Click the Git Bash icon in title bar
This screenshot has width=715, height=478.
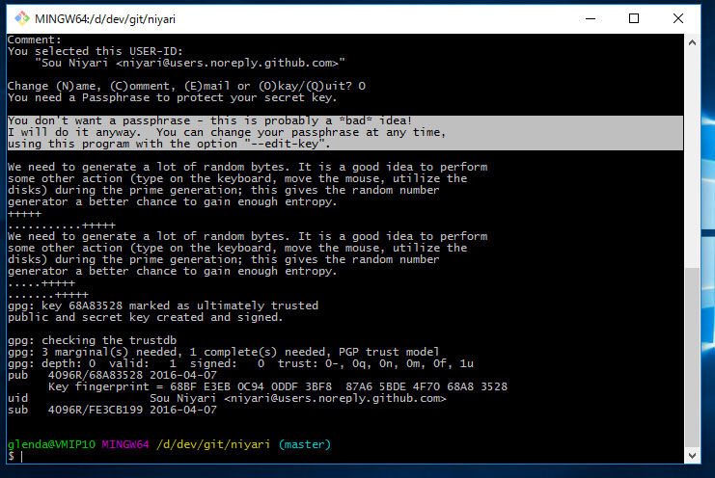[22, 18]
